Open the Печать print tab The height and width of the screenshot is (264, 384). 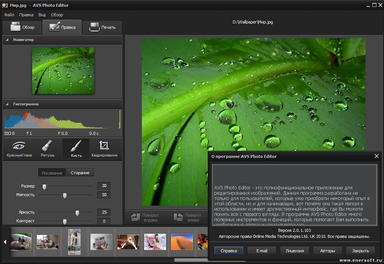pos(102,27)
